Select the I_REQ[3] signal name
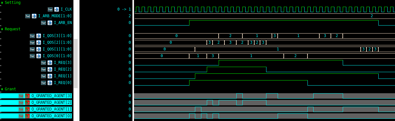This screenshot has width=395, height=121. pyautogui.click(x=63, y=63)
